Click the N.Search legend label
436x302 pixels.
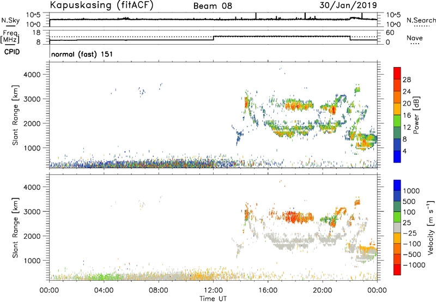pyautogui.click(x=421, y=20)
